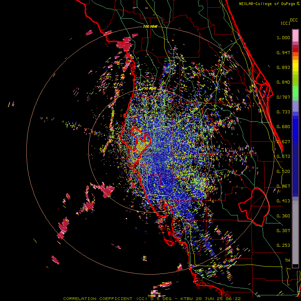The height and width of the screenshot is (301, 301).
Task: Click the TH label at the scale bottom
Action: [x=287, y=261]
